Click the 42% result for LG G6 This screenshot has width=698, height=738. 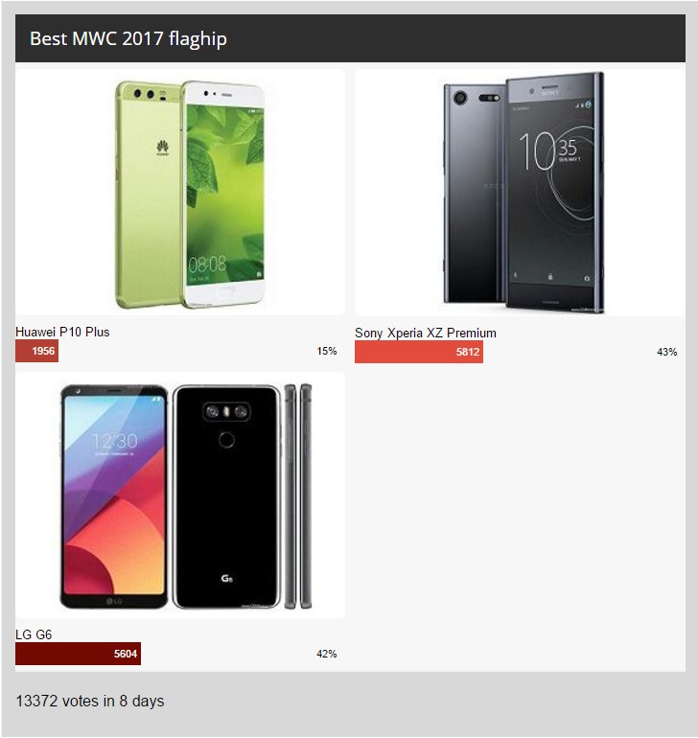click(x=326, y=654)
